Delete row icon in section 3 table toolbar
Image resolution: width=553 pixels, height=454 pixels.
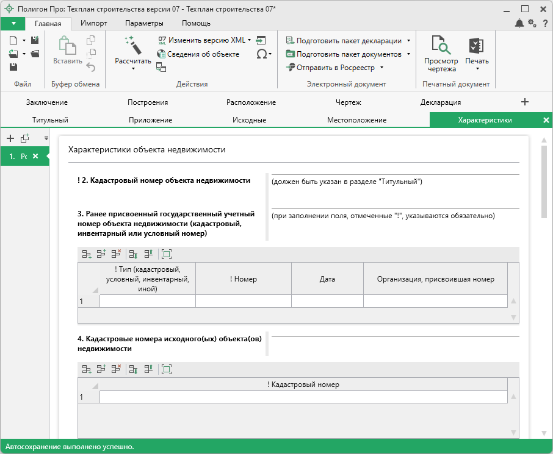(x=117, y=254)
